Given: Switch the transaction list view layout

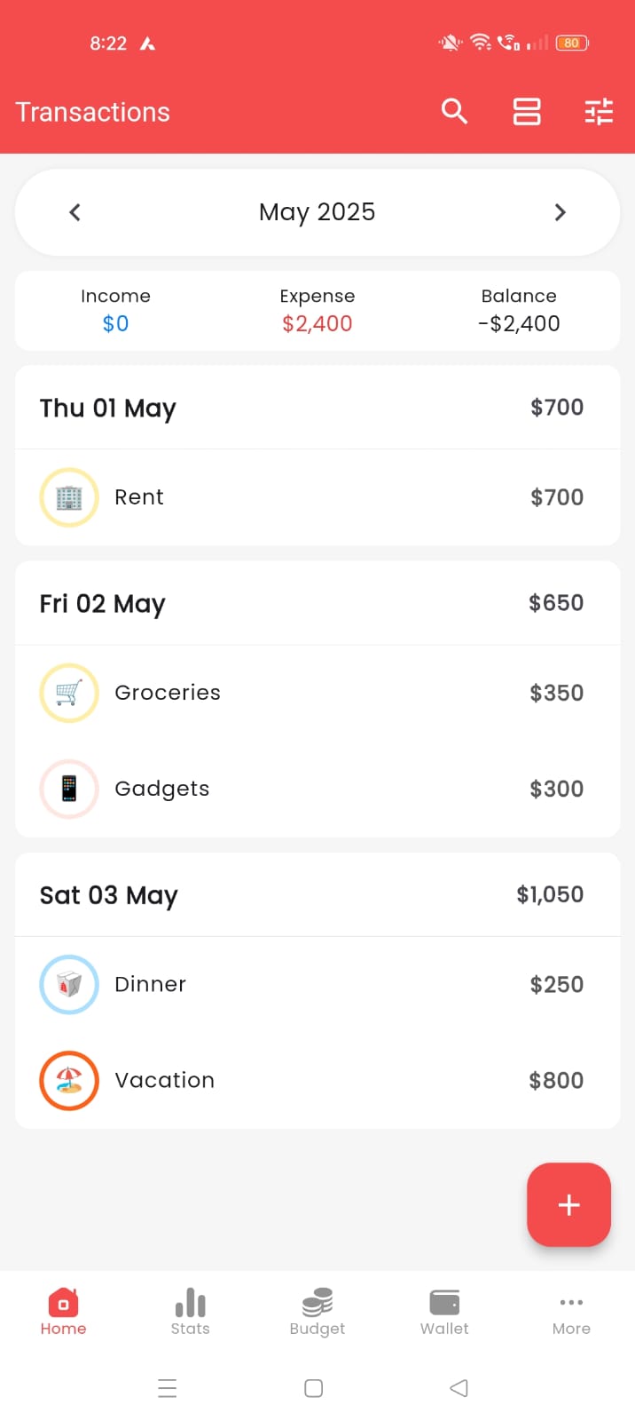Looking at the screenshot, I should (x=526, y=111).
